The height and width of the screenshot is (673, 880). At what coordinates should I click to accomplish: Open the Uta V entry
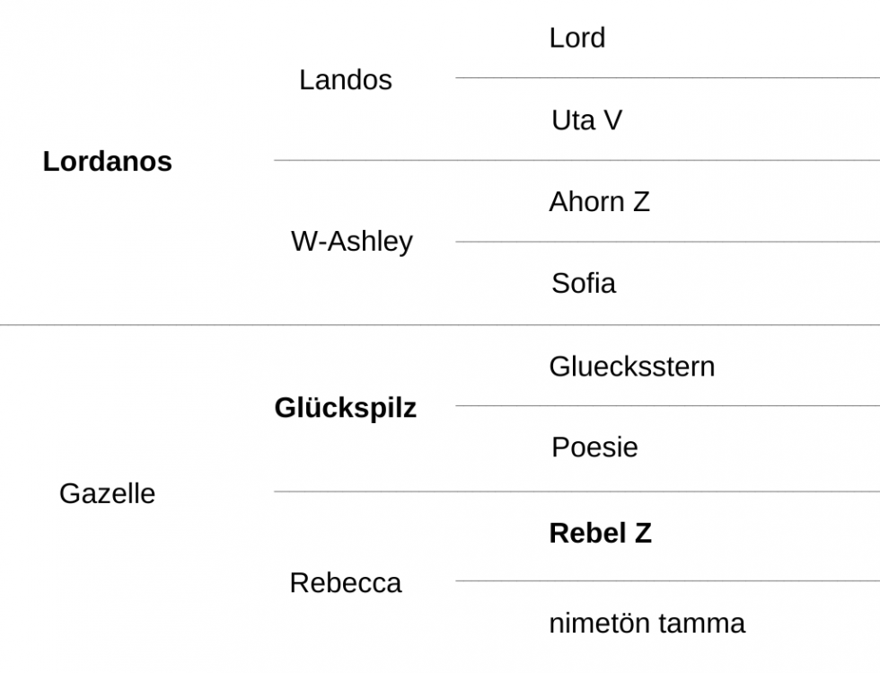(586, 120)
